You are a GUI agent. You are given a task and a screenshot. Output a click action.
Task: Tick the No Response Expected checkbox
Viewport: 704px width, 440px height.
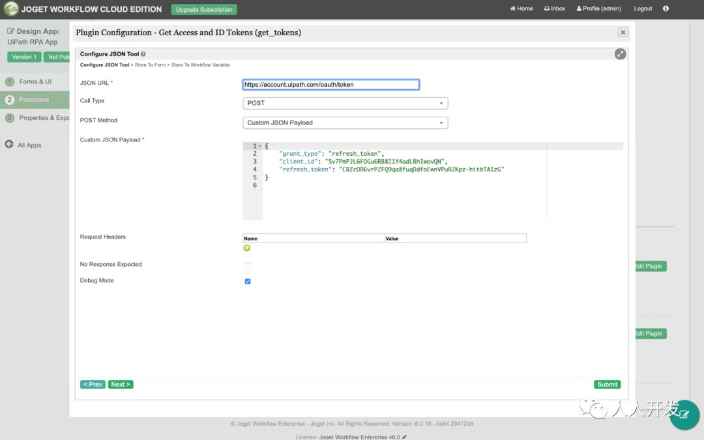[248, 265]
